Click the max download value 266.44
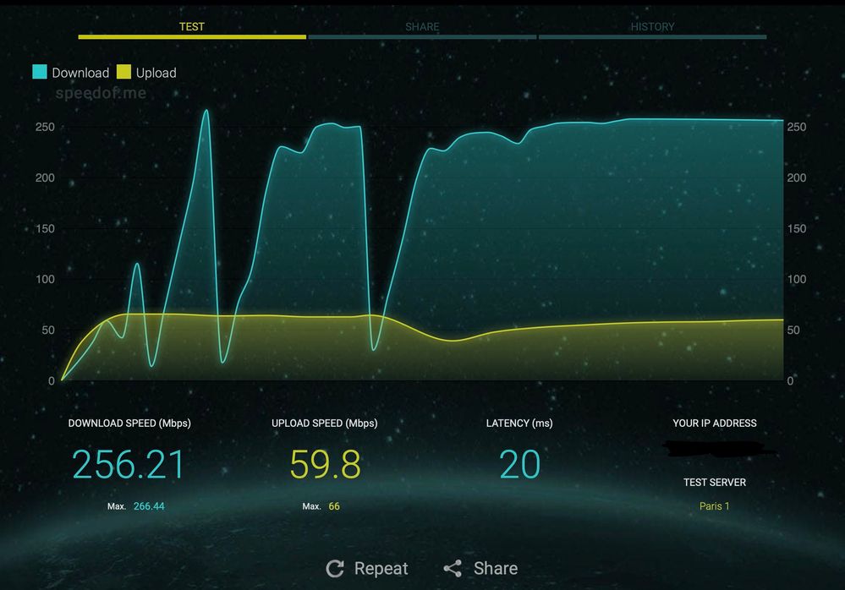 149,506
